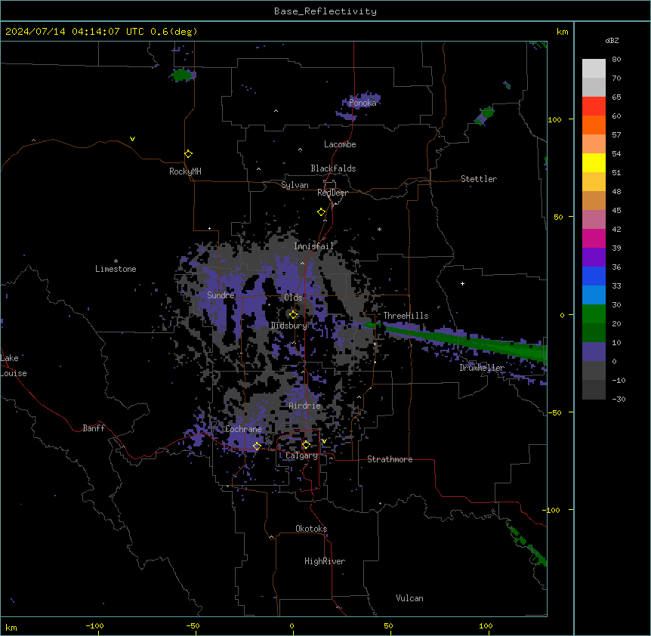Image resolution: width=651 pixels, height=636 pixels.
Task: Click the HighRiver label
Action: coord(325,561)
